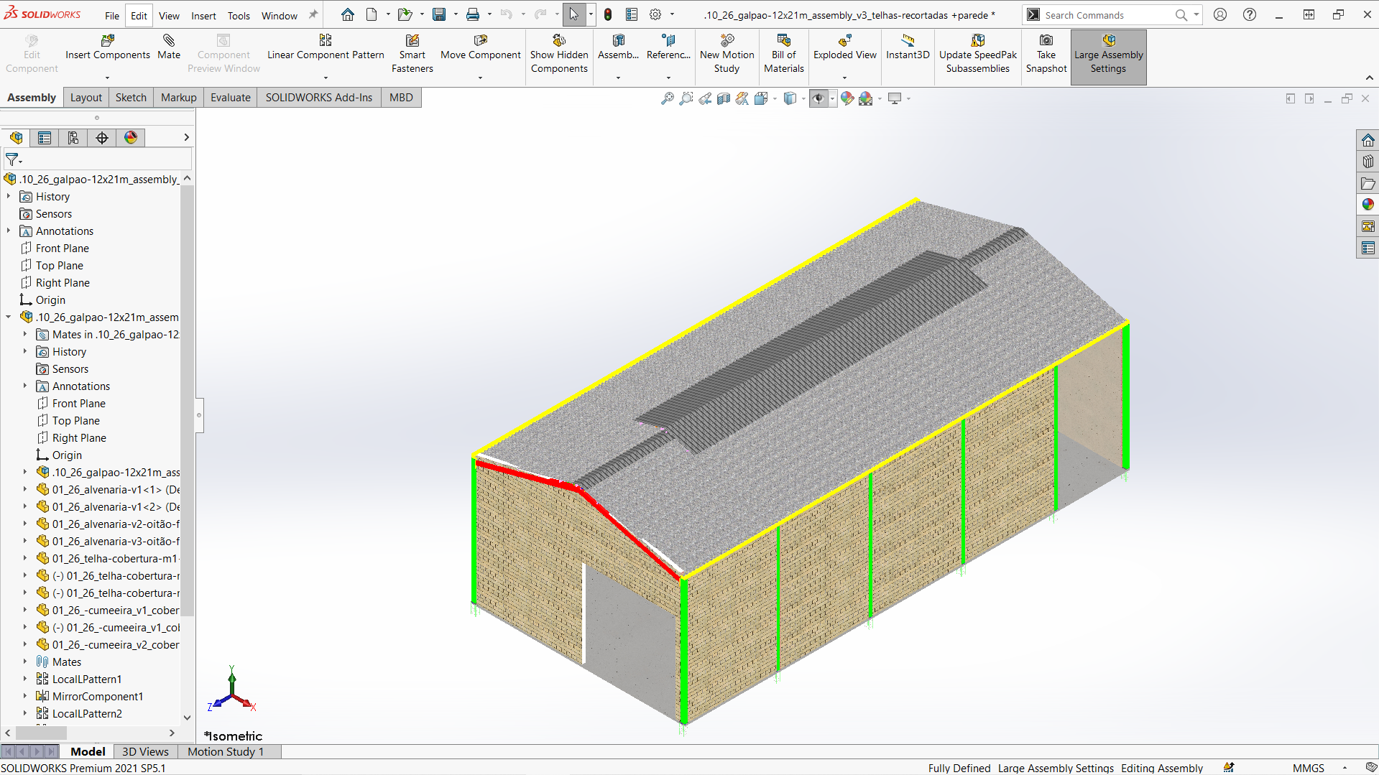Select the Mate tool in ribbon

tap(169, 47)
